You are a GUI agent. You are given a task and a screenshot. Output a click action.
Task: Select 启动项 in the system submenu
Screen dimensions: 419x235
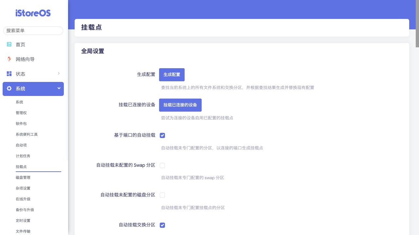(21, 145)
